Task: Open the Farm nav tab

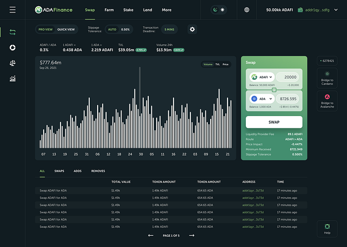Action: (x=109, y=10)
